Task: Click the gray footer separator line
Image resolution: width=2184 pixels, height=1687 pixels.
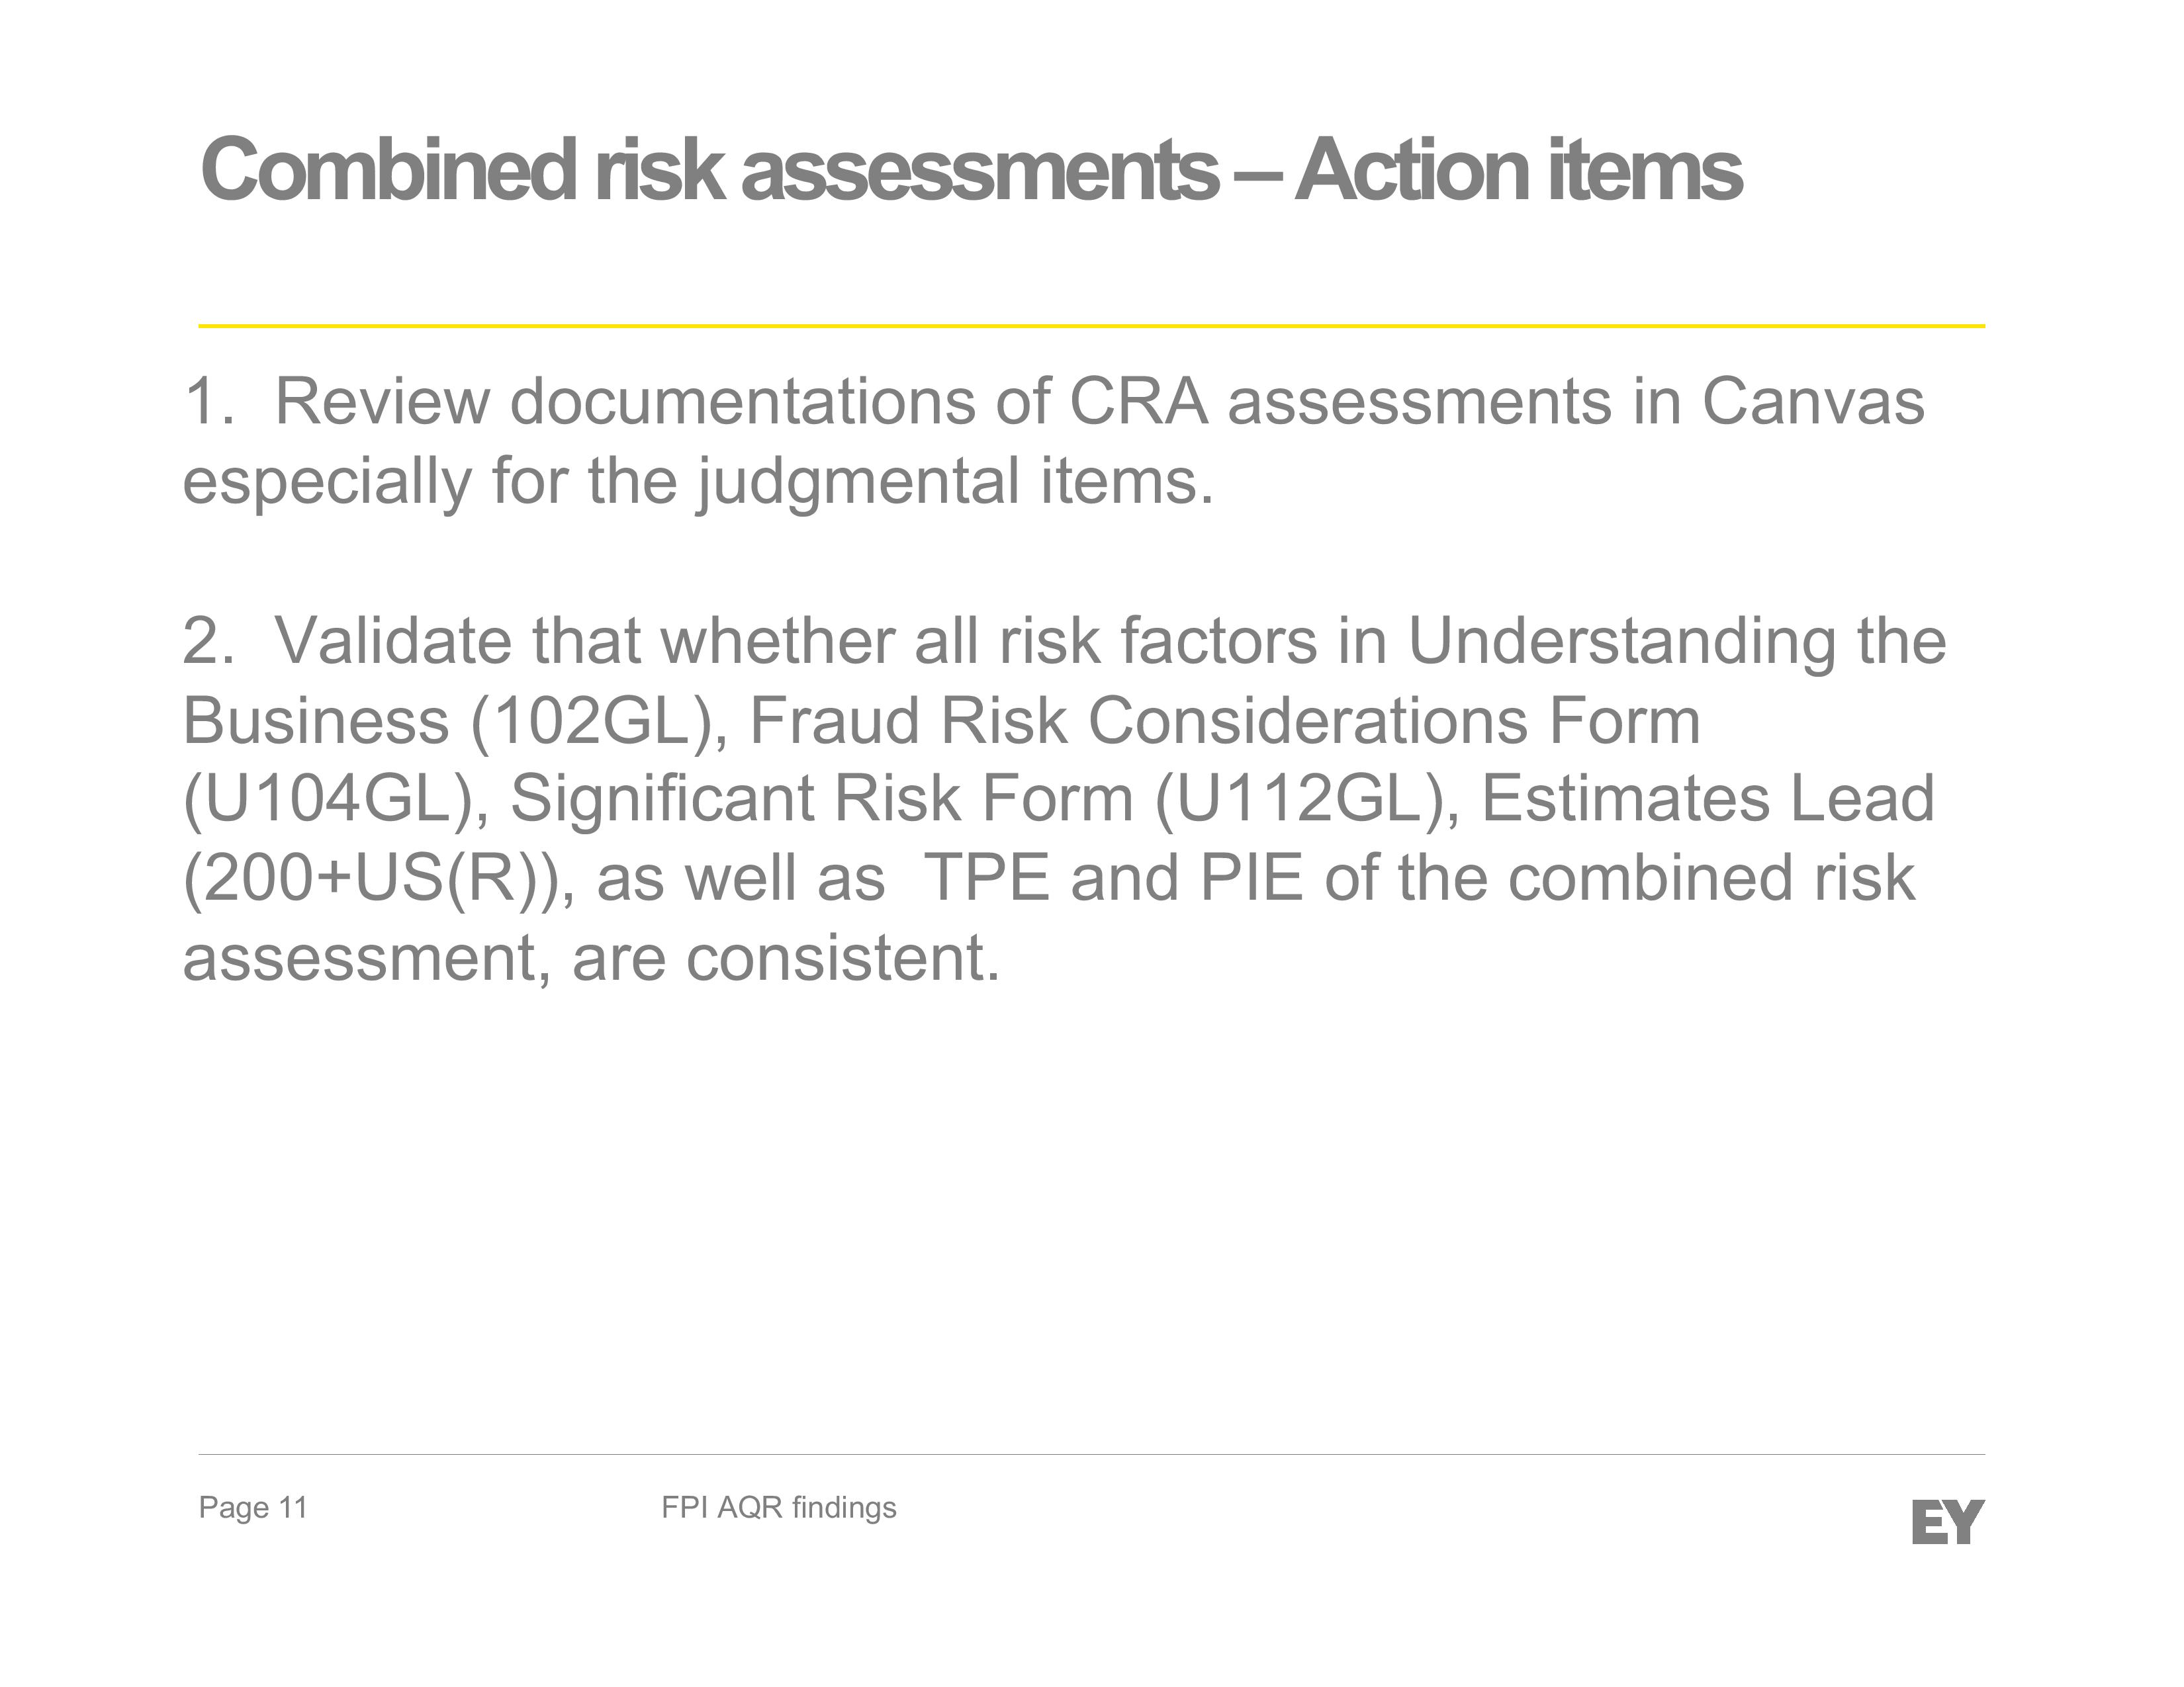Action: point(1091,1454)
